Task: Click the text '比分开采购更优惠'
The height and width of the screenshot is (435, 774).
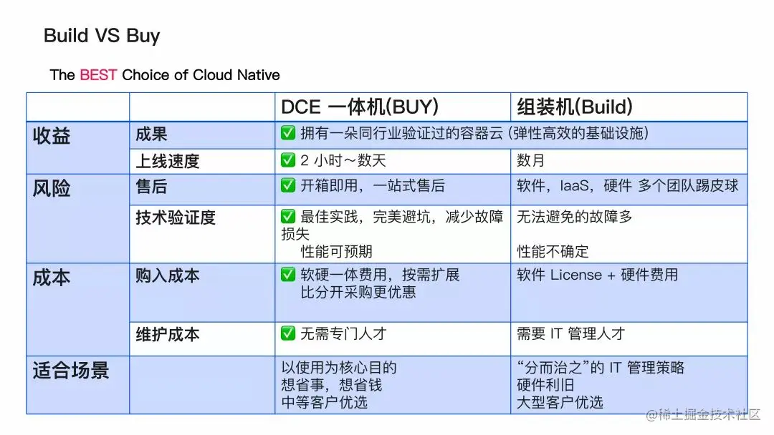Action: 358,292
